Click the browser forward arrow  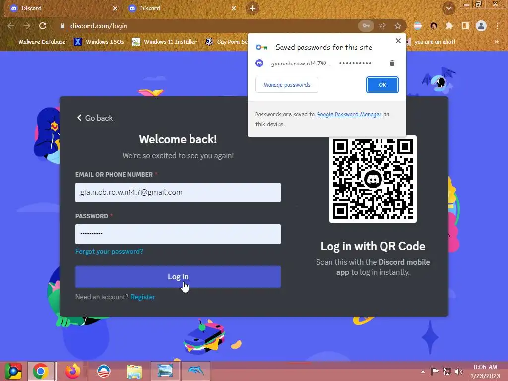pos(27,26)
